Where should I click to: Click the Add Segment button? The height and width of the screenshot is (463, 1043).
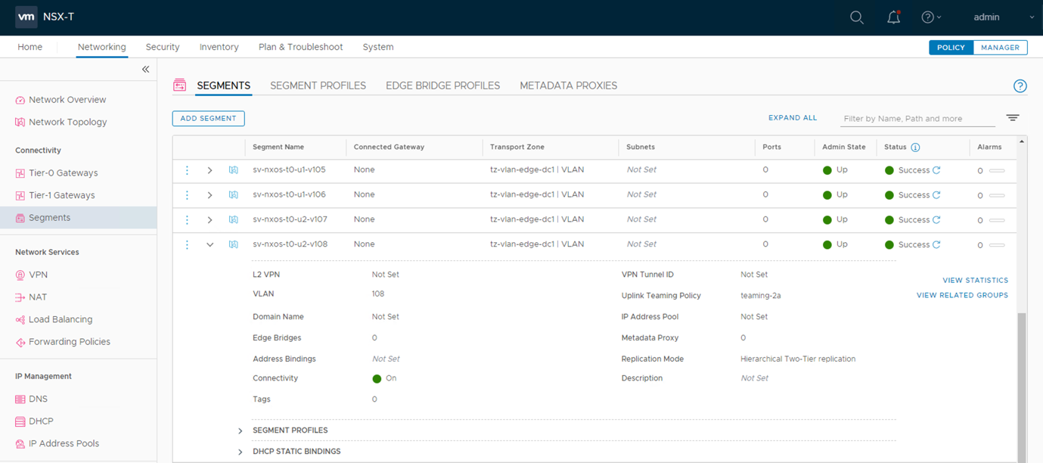coord(209,119)
